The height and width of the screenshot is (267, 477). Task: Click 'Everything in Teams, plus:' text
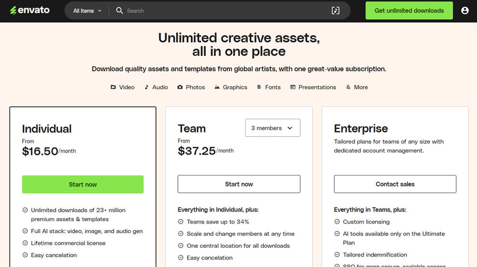point(370,209)
